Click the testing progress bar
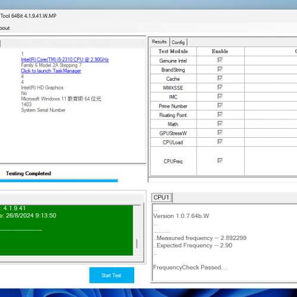 [59, 181]
